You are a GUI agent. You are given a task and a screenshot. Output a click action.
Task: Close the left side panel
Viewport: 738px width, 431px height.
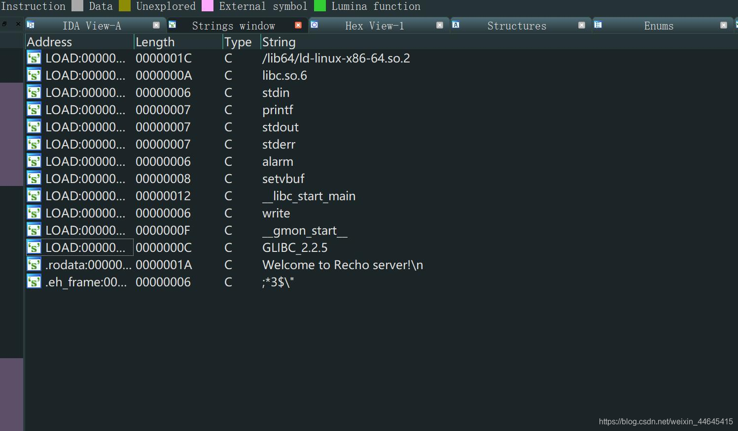[x=18, y=24]
